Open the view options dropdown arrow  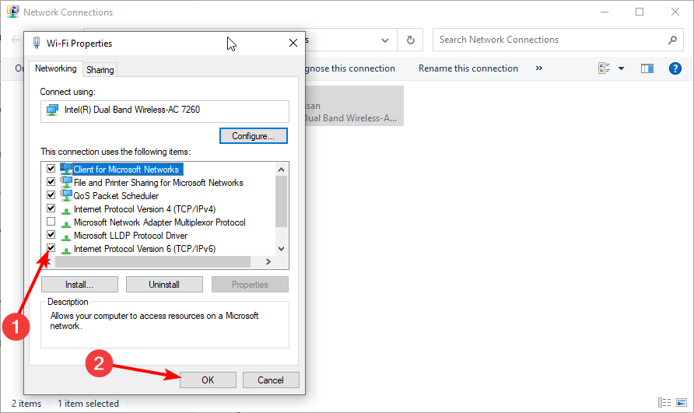click(x=622, y=68)
